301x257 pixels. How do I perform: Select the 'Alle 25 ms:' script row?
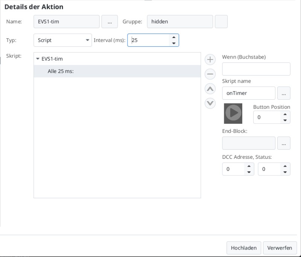pos(117,71)
